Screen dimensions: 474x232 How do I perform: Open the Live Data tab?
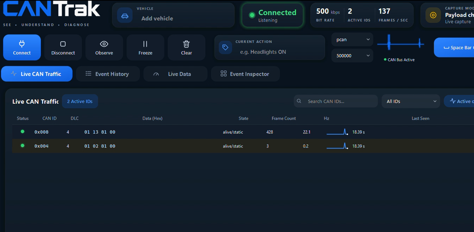pyautogui.click(x=175, y=74)
